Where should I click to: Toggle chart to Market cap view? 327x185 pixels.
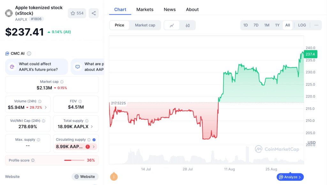pos(145,25)
